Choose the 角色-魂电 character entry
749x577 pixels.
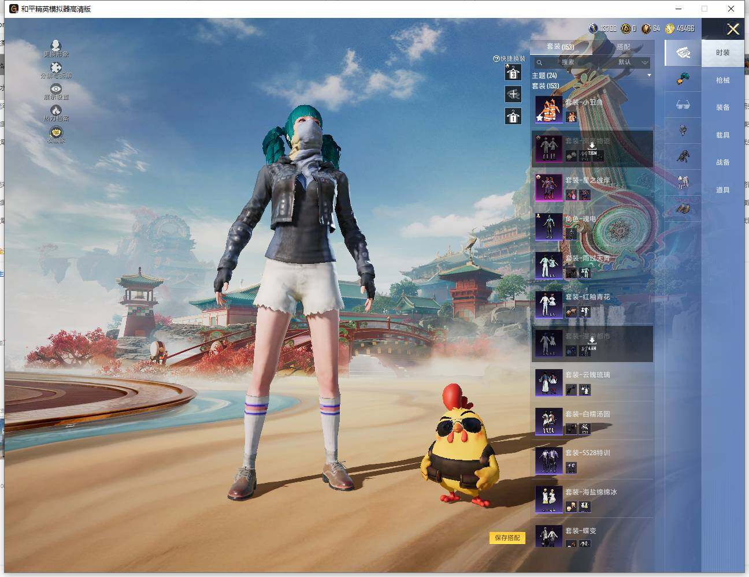[592, 226]
